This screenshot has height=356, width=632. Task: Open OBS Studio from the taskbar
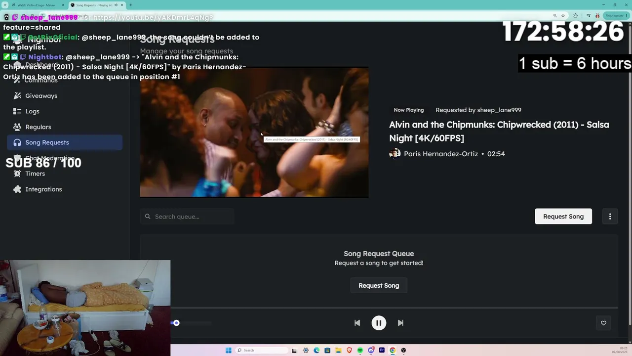403,351
